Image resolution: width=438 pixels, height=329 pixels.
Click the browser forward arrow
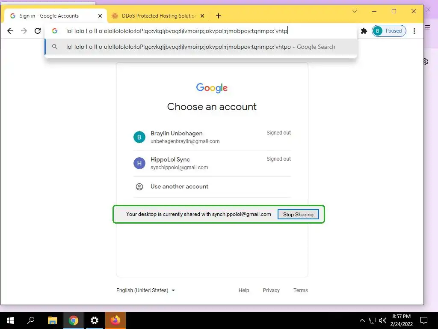click(x=24, y=31)
